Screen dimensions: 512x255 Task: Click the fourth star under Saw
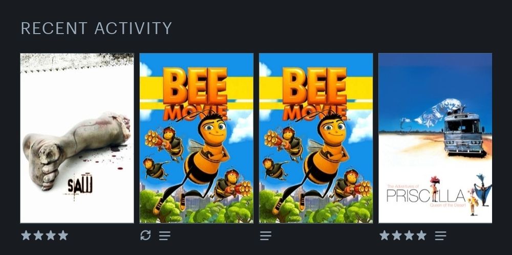point(63,235)
